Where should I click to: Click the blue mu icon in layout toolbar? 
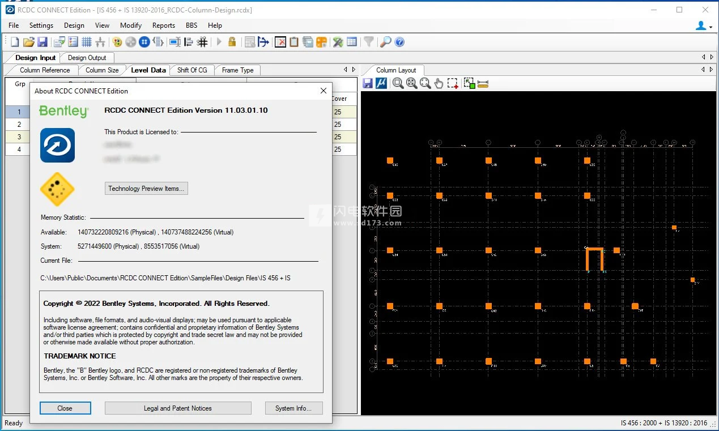381,83
